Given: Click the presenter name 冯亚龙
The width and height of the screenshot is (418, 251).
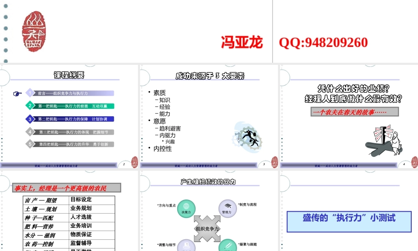Looking at the screenshot, I should pyautogui.click(x=242, y=42).
